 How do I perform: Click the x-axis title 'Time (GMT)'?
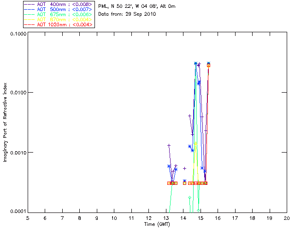(157, 224)
